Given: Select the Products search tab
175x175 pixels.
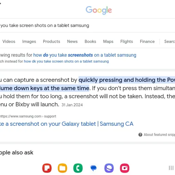Looking at the screenshot, I should [52, 41].
